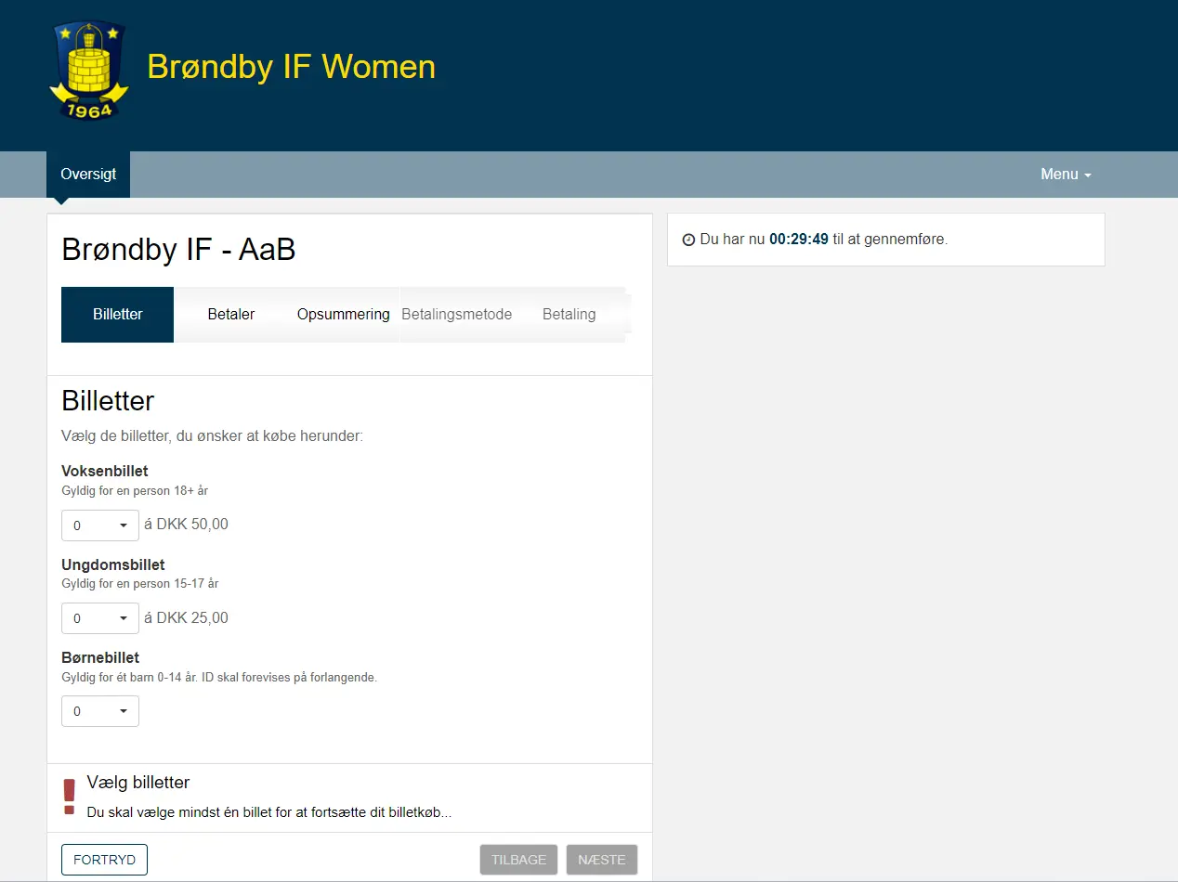Viewport: 1178px width, 882px height.
Task: Click the FORTRYD cancel button
Action: [x=104, y=860]
